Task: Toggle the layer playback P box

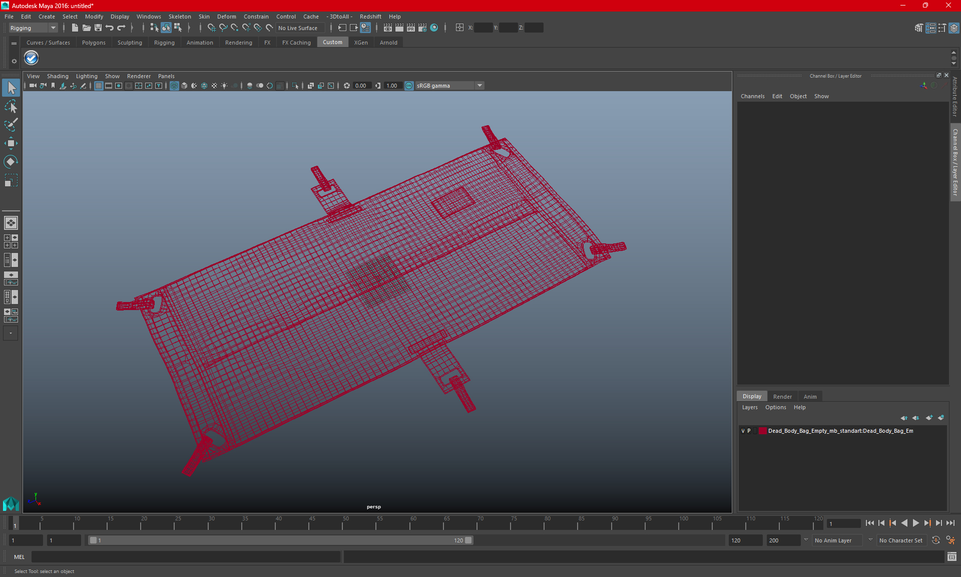Action: tap(749, 431)
